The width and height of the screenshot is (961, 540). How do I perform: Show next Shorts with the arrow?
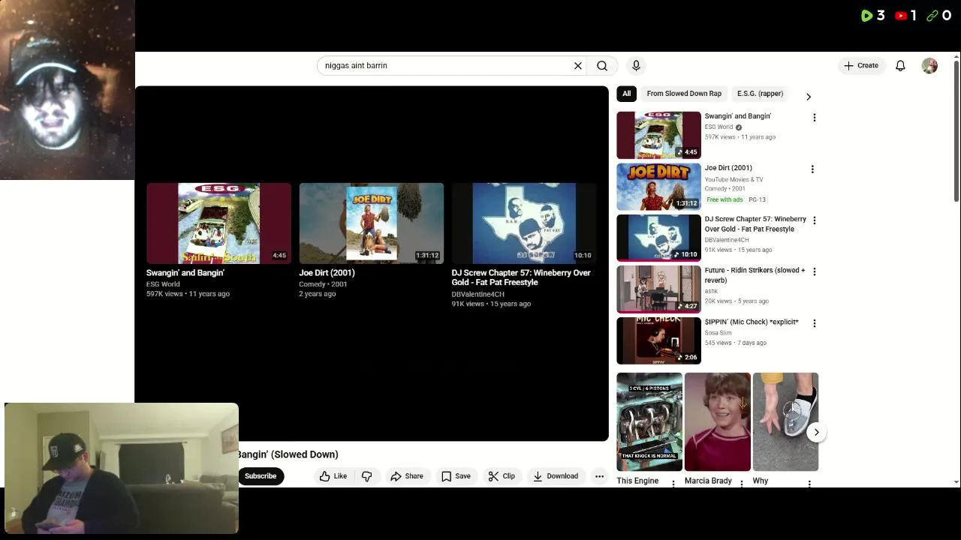coord(816,432)
